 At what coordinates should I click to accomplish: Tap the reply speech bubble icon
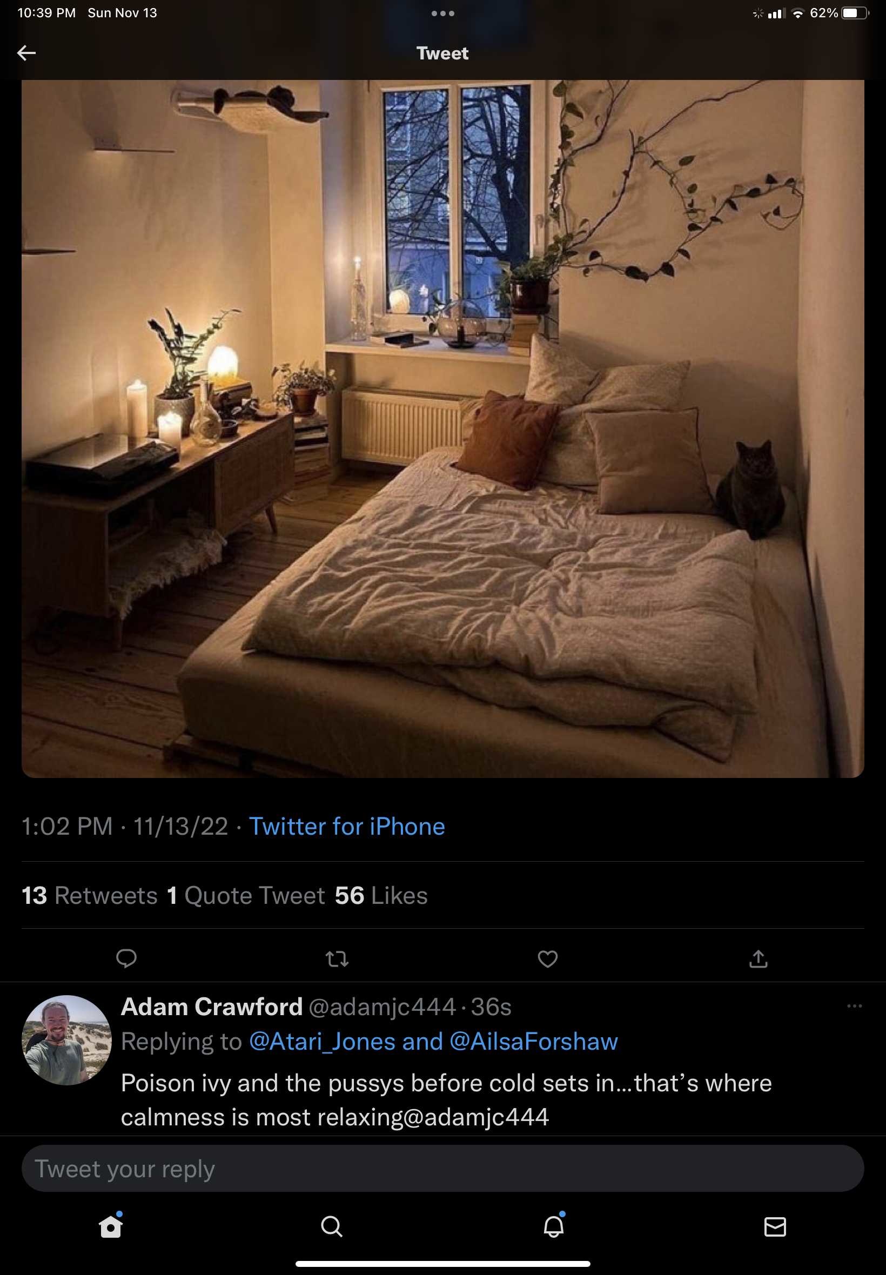[x=126, y=958]
